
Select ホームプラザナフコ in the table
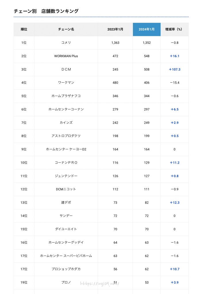[x=66, y=96]
